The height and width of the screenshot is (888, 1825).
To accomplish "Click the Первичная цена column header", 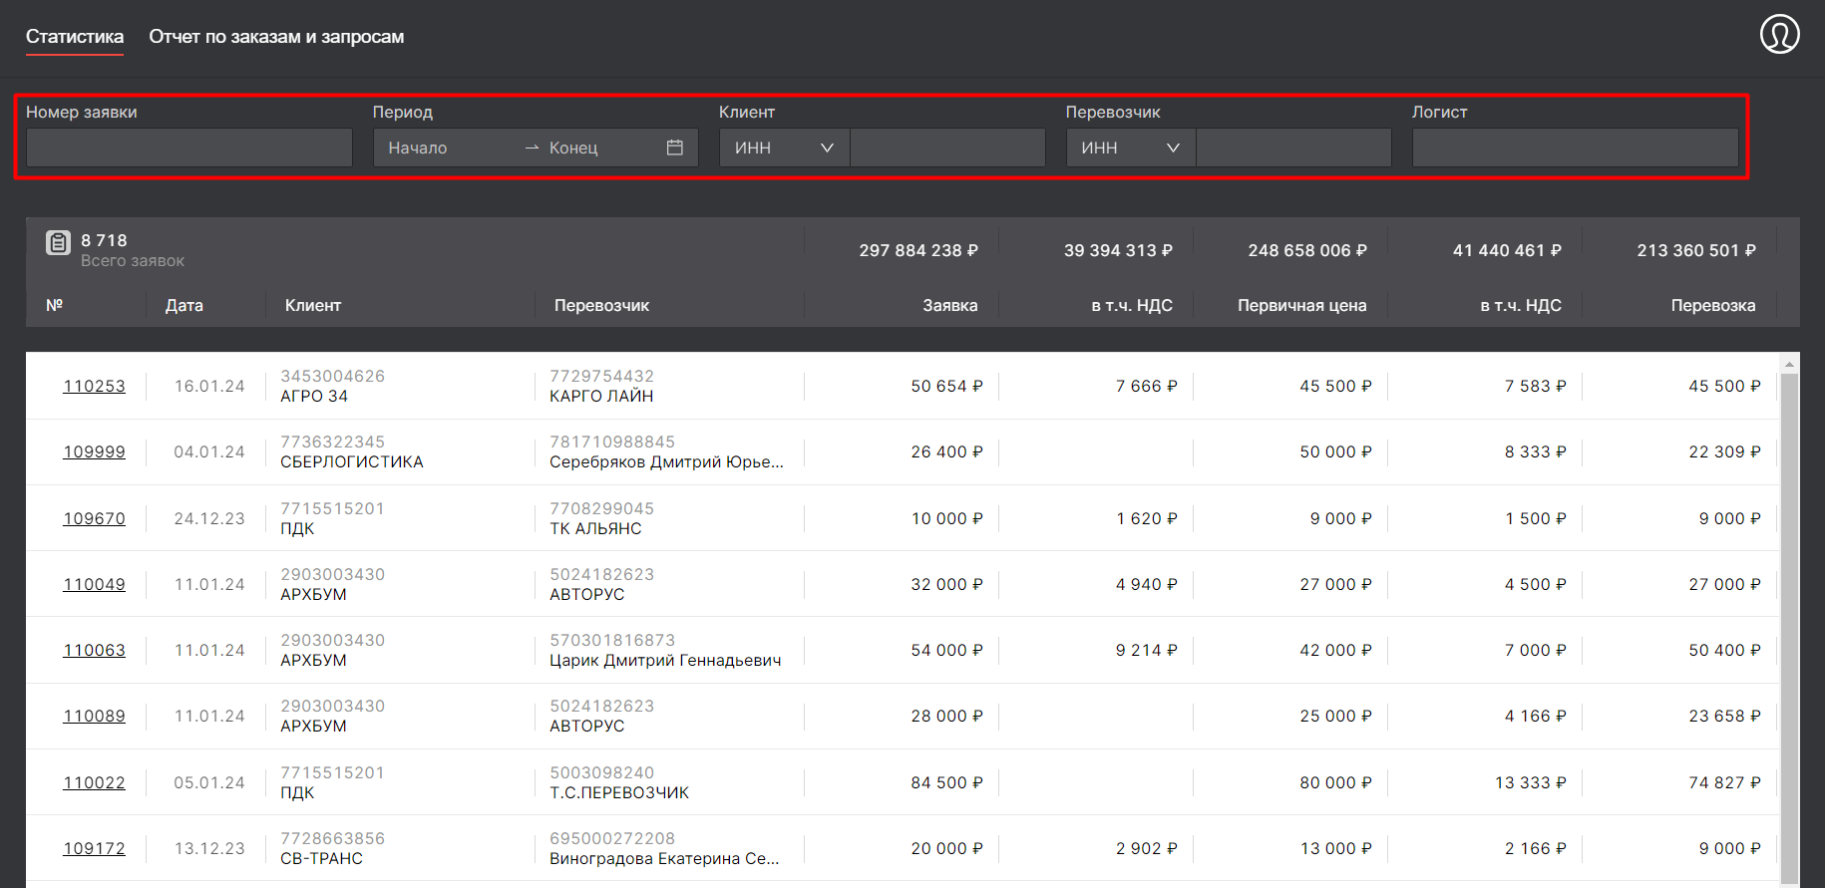I will pyautogui.click(x=1301, y=305).
